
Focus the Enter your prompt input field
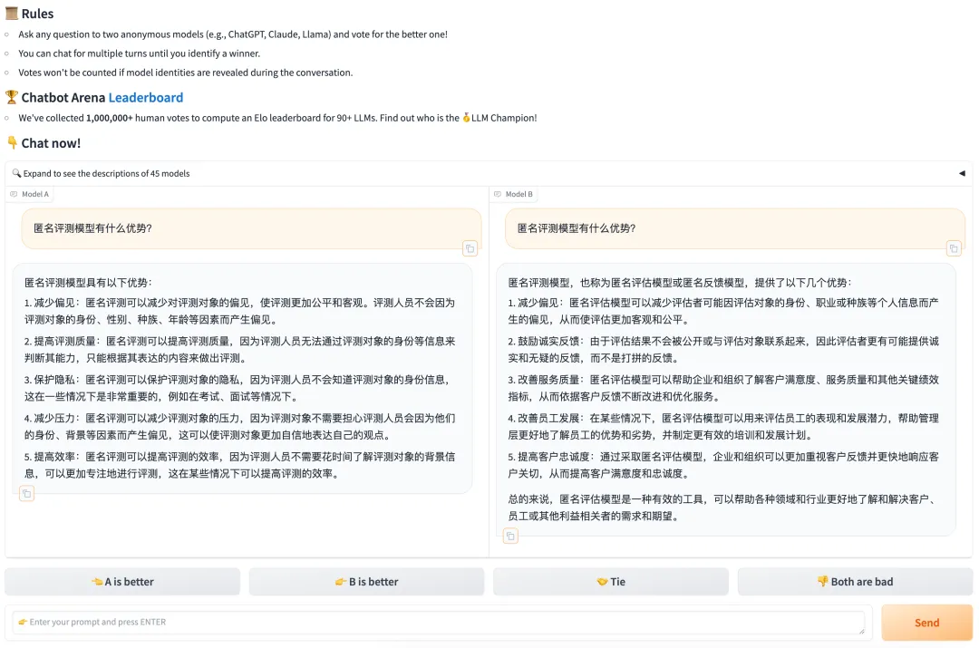439,623
